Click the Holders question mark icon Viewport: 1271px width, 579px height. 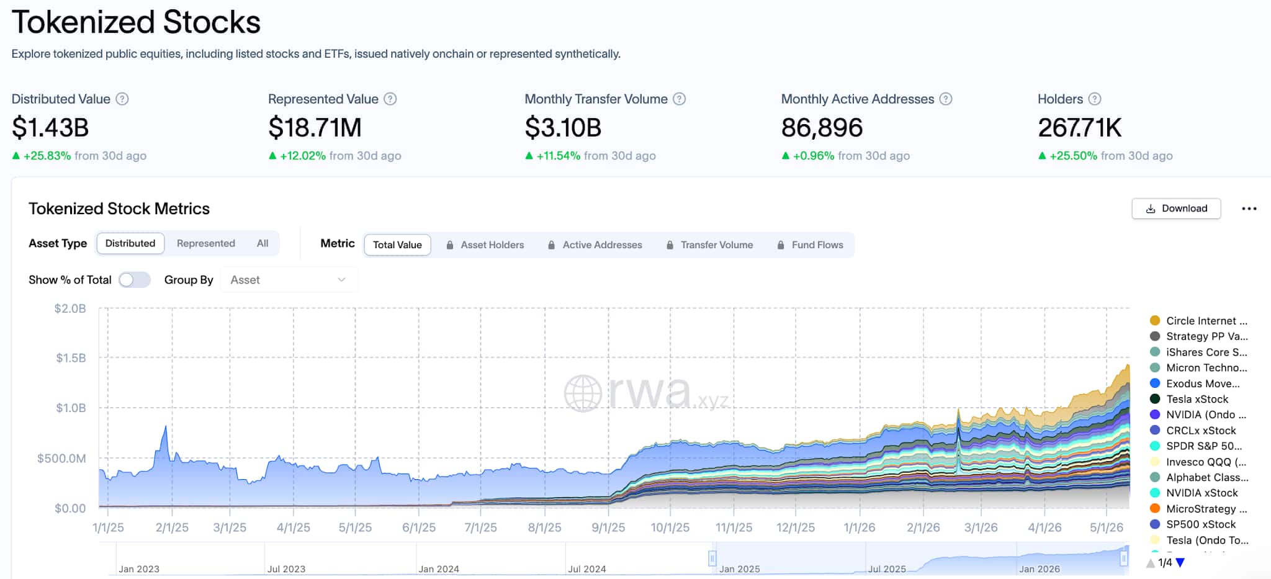pos(1095,99)
